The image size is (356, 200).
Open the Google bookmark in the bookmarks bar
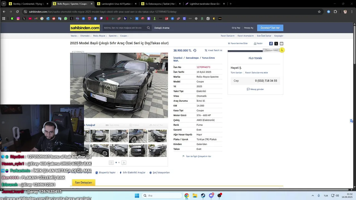click(x=42, y=19)
